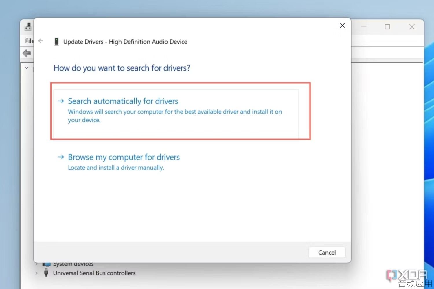Click 'Locate and install a driver manually.' text
The width and height of the screenshot is (434, 289).
116,168
